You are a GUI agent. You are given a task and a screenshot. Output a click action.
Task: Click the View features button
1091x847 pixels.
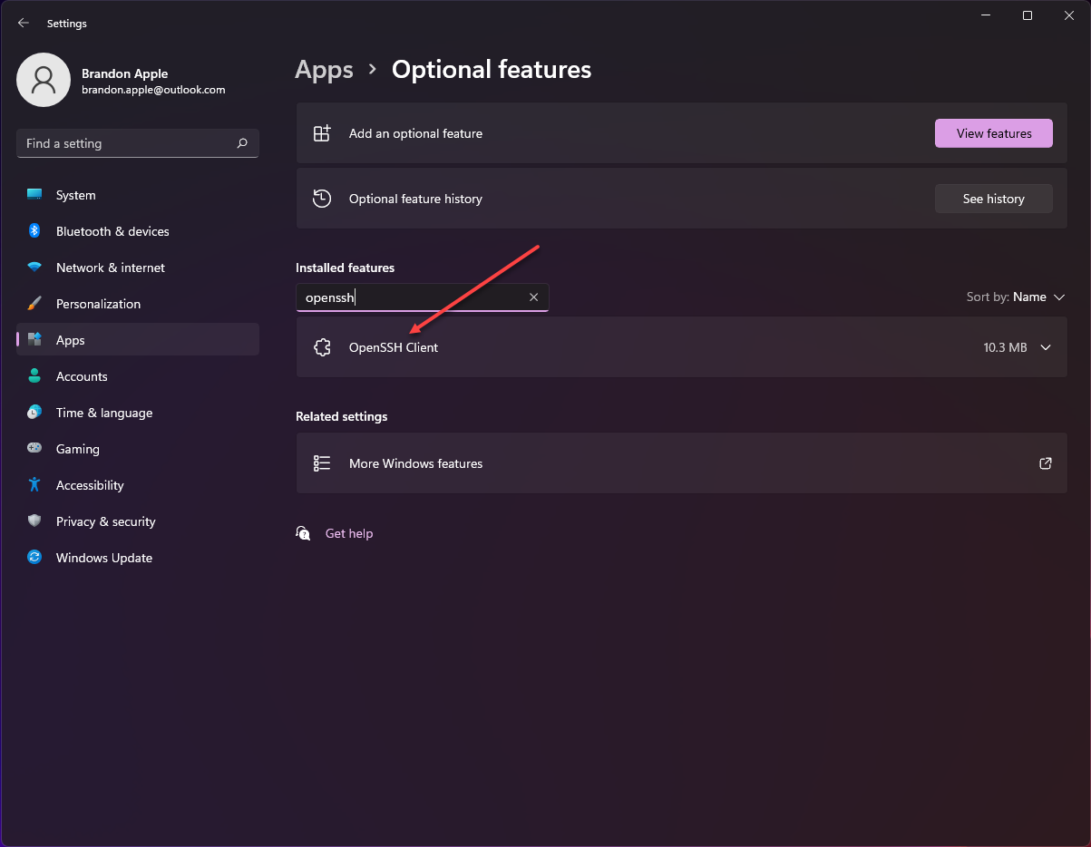click(x=993, y=133)
